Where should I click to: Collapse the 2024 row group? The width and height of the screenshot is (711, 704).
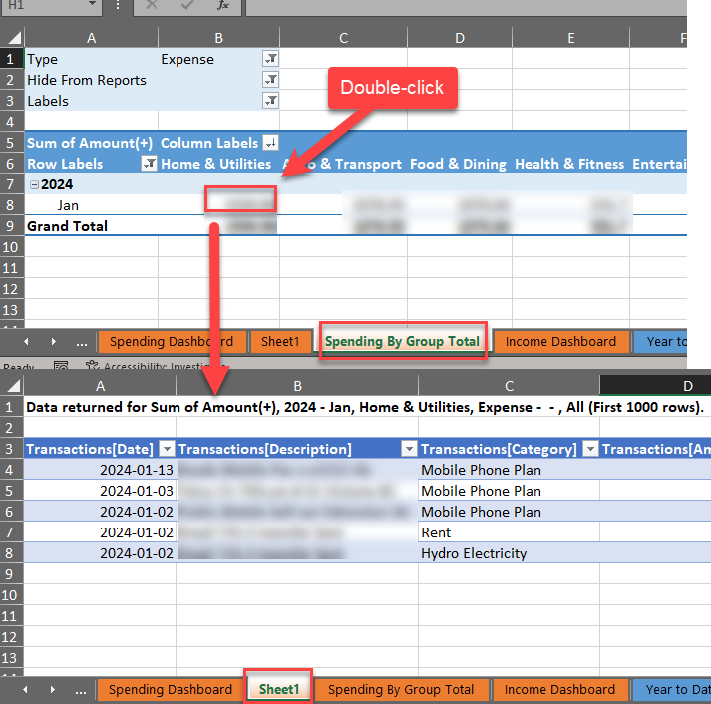pos(34,184)
